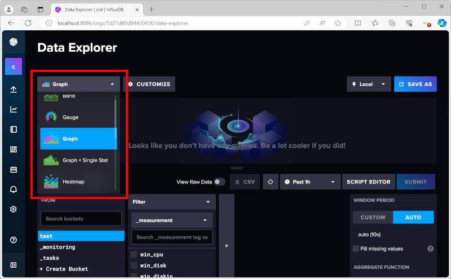Image resolution: width=451 pixels, height=279 pixels.
Task: Click the Read aloud icon
Action: point(322,23)
